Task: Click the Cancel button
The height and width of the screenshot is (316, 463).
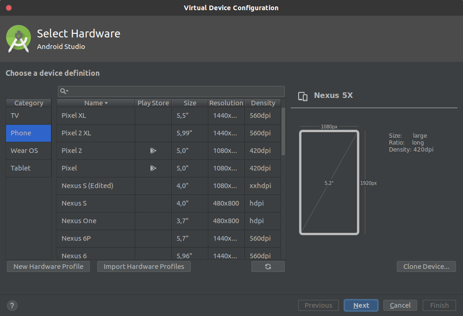Action: click(x=400, y=305)
